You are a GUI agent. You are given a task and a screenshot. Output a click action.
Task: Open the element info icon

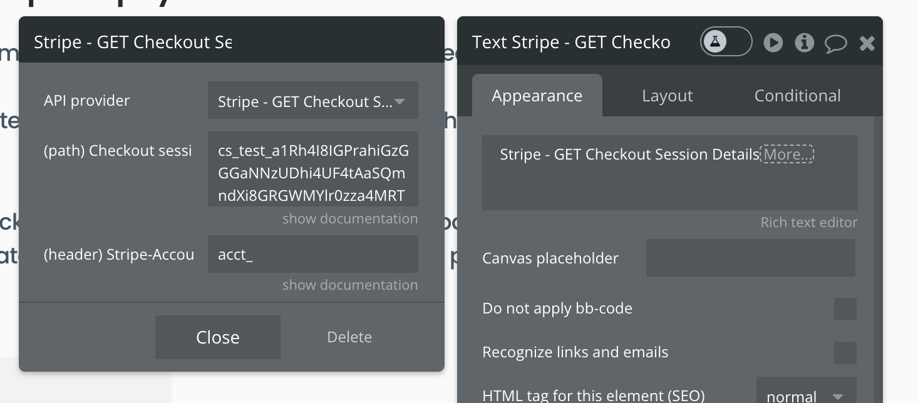(804, 43)
